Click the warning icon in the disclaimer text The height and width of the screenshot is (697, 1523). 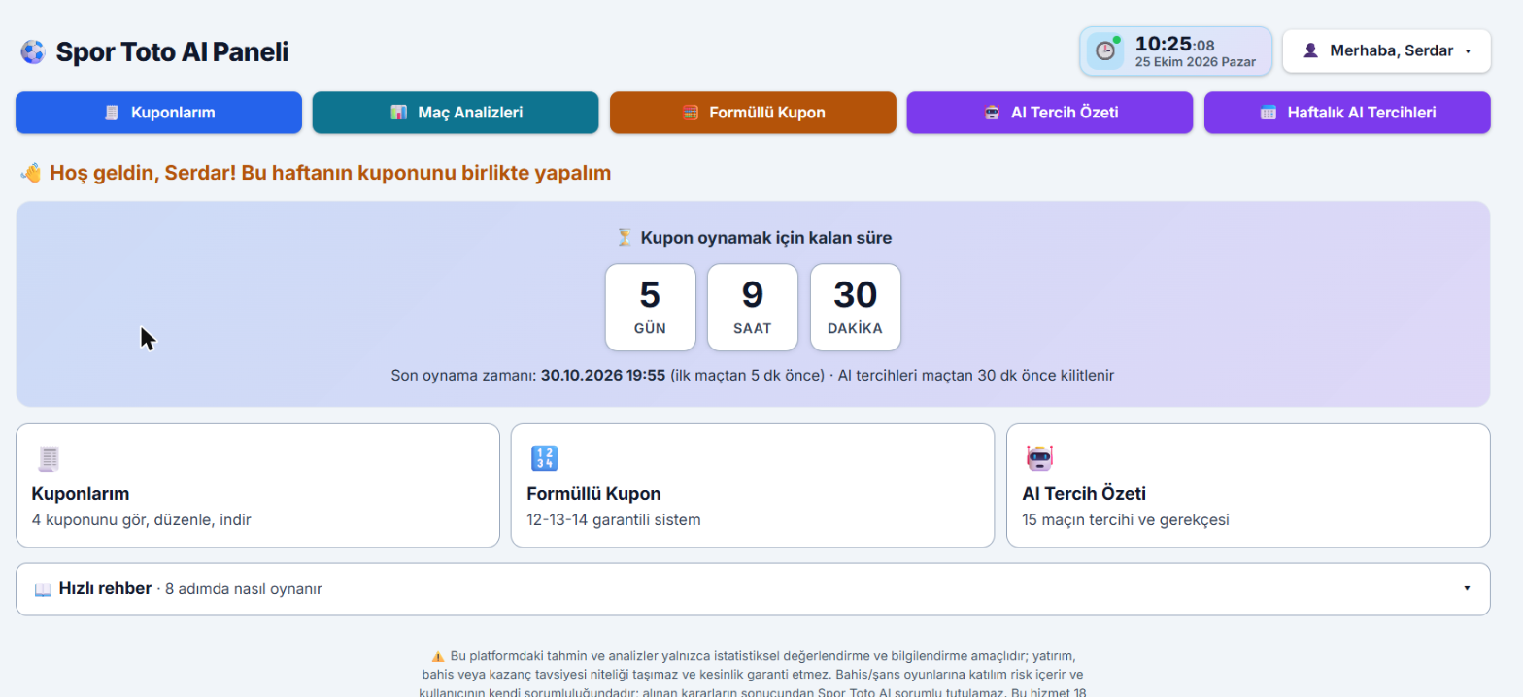coord(438,656)
